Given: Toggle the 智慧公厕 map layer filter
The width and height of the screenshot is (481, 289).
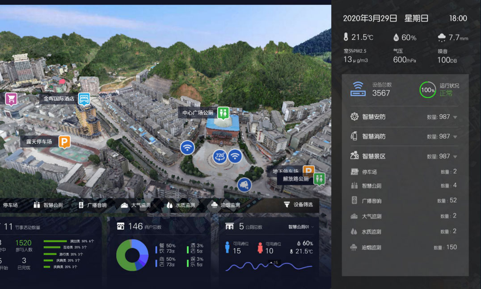Looking at the screenshot, I should pos(48,205).
